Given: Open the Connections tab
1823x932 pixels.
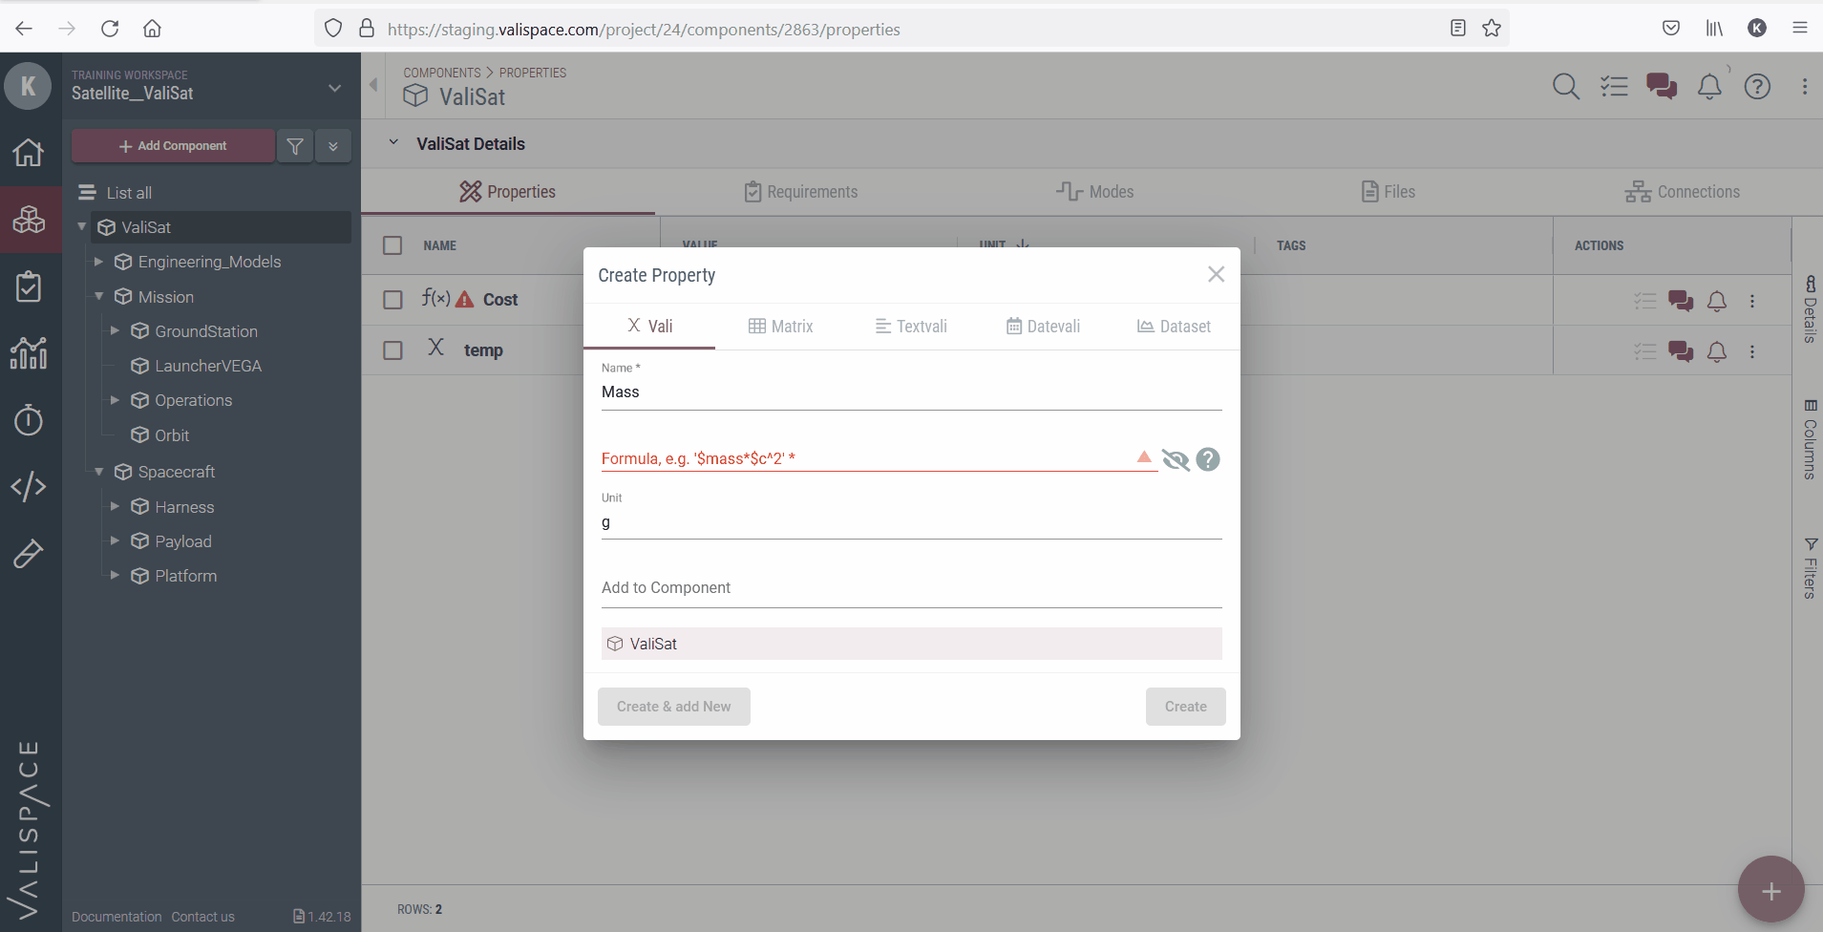Looking at the screenshot, I should click(1683, 192).
